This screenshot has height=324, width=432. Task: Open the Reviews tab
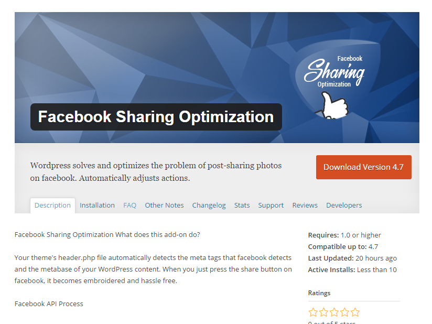[305, 206]
